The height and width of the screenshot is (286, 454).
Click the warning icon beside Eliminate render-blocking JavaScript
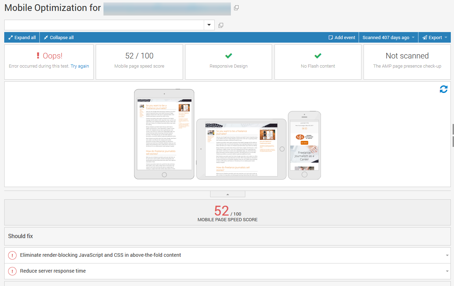click(x=12, y=255)
